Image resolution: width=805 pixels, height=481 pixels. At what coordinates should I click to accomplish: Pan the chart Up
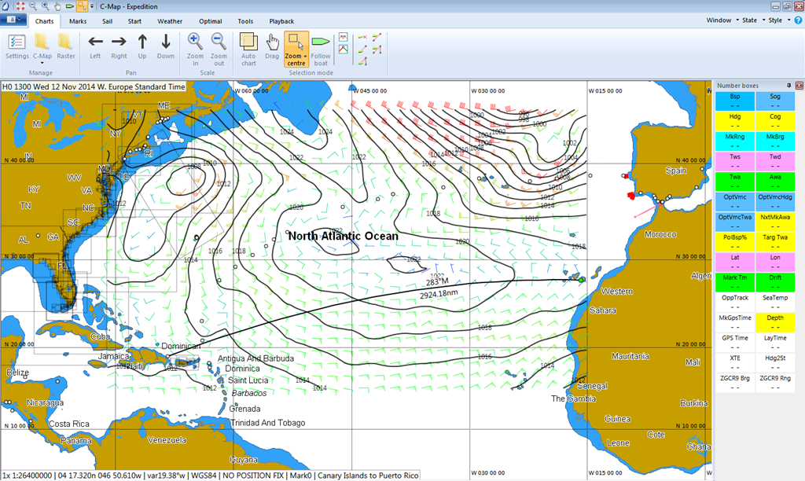coord(142,47)
